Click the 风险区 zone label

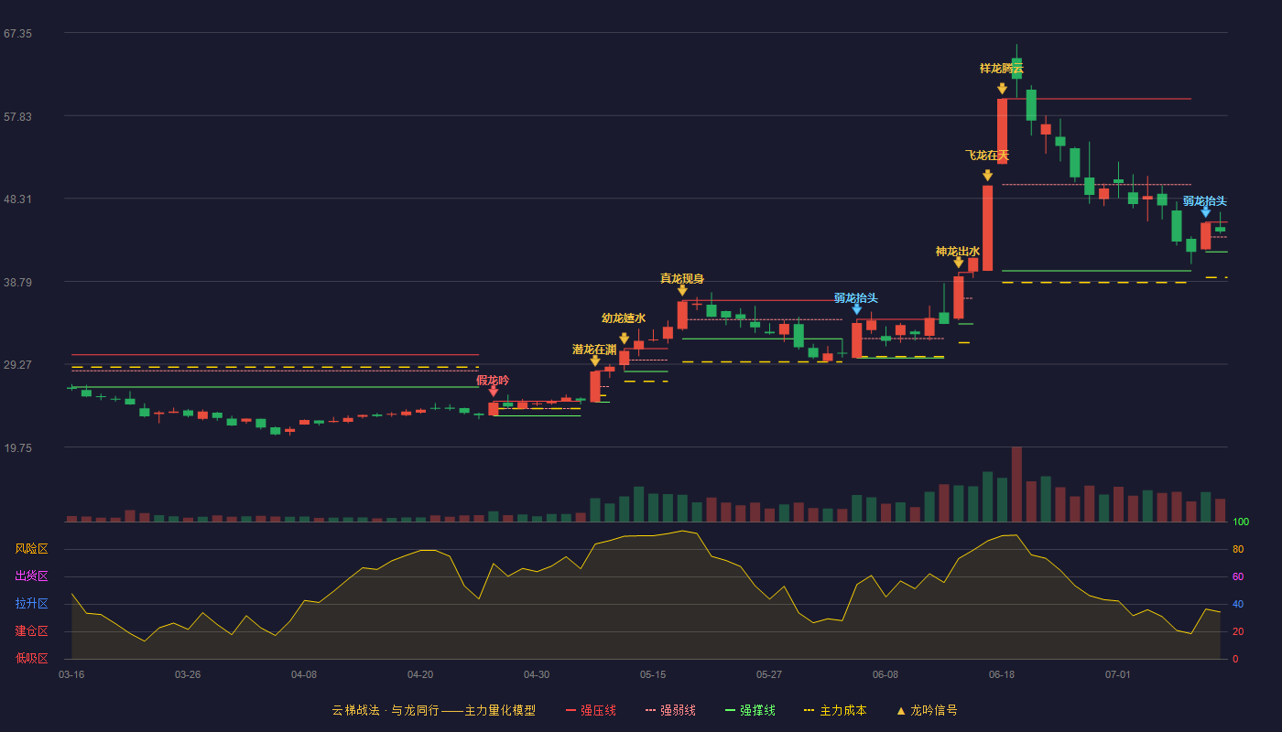[31, 549]
